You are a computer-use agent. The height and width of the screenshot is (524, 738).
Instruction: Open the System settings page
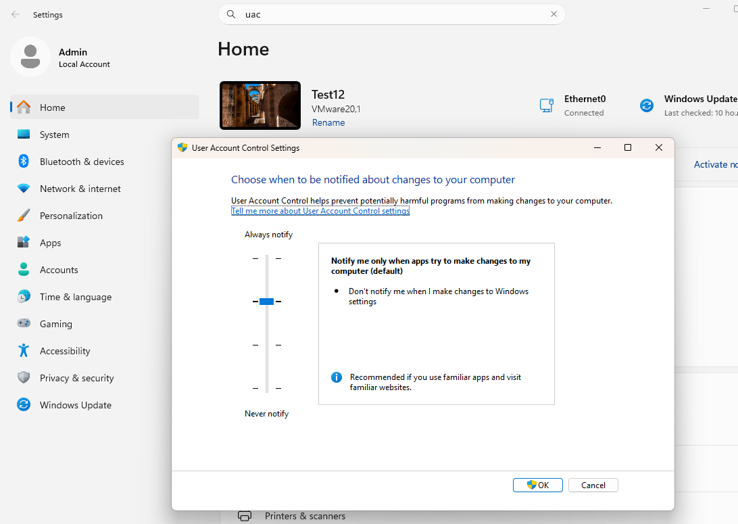point(105,135)
